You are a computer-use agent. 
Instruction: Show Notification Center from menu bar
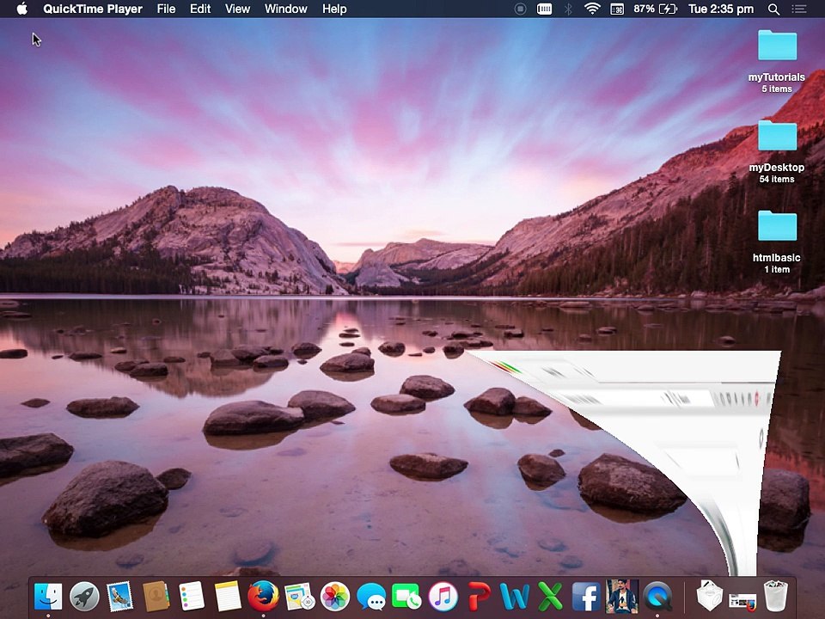pos(800,9)
